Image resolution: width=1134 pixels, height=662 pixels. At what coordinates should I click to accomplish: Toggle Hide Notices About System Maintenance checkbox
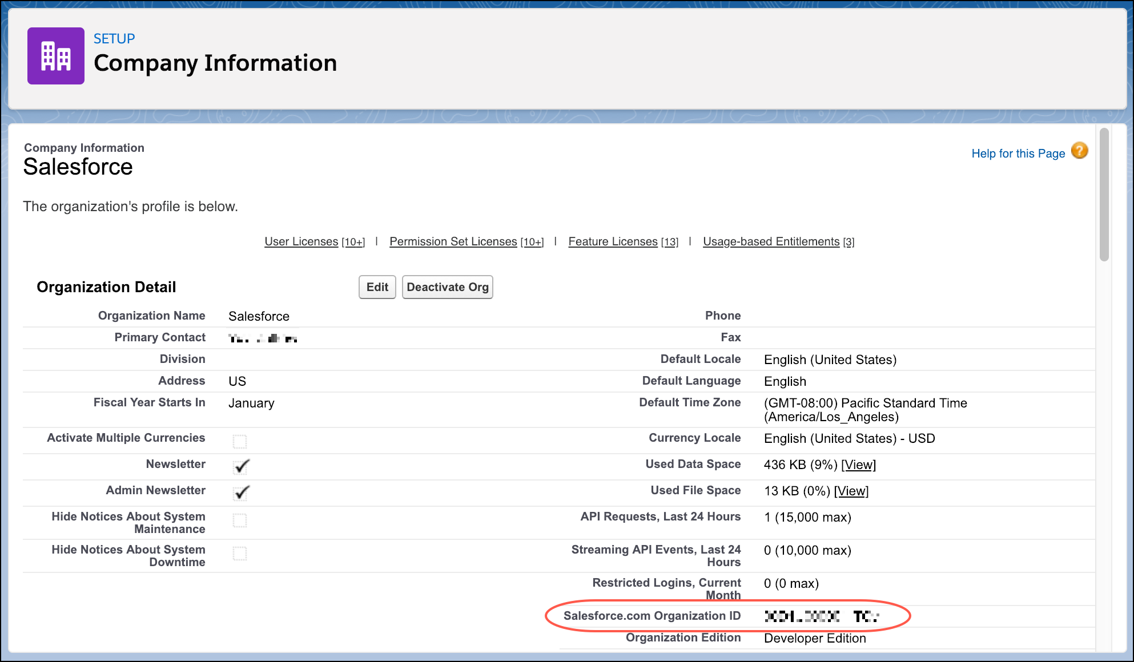click(240, 520)
